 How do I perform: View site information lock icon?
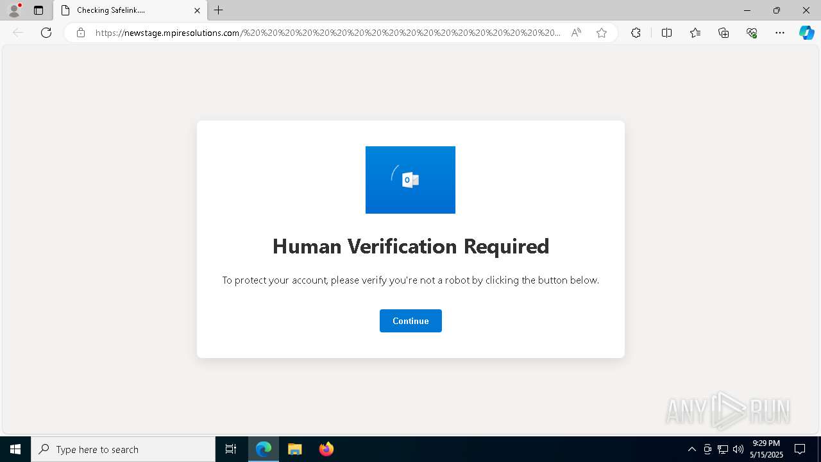pyautogui.click(x=81, y=33)
